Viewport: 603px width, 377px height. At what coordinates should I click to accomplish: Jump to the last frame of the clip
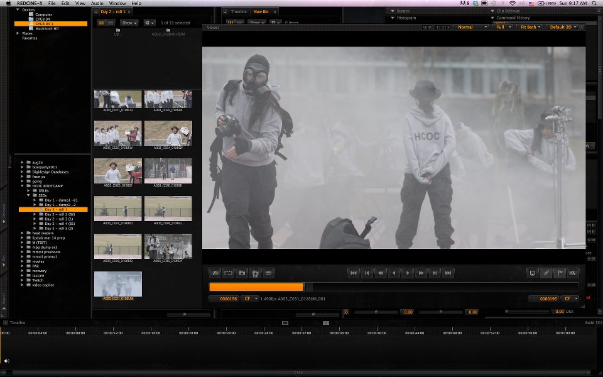[448, 273]
